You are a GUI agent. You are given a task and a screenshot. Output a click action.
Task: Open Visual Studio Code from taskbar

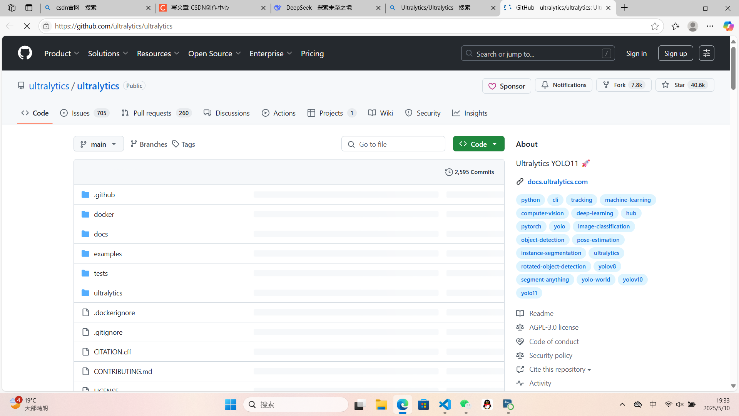pyautogui.click(x=445, y=404)
